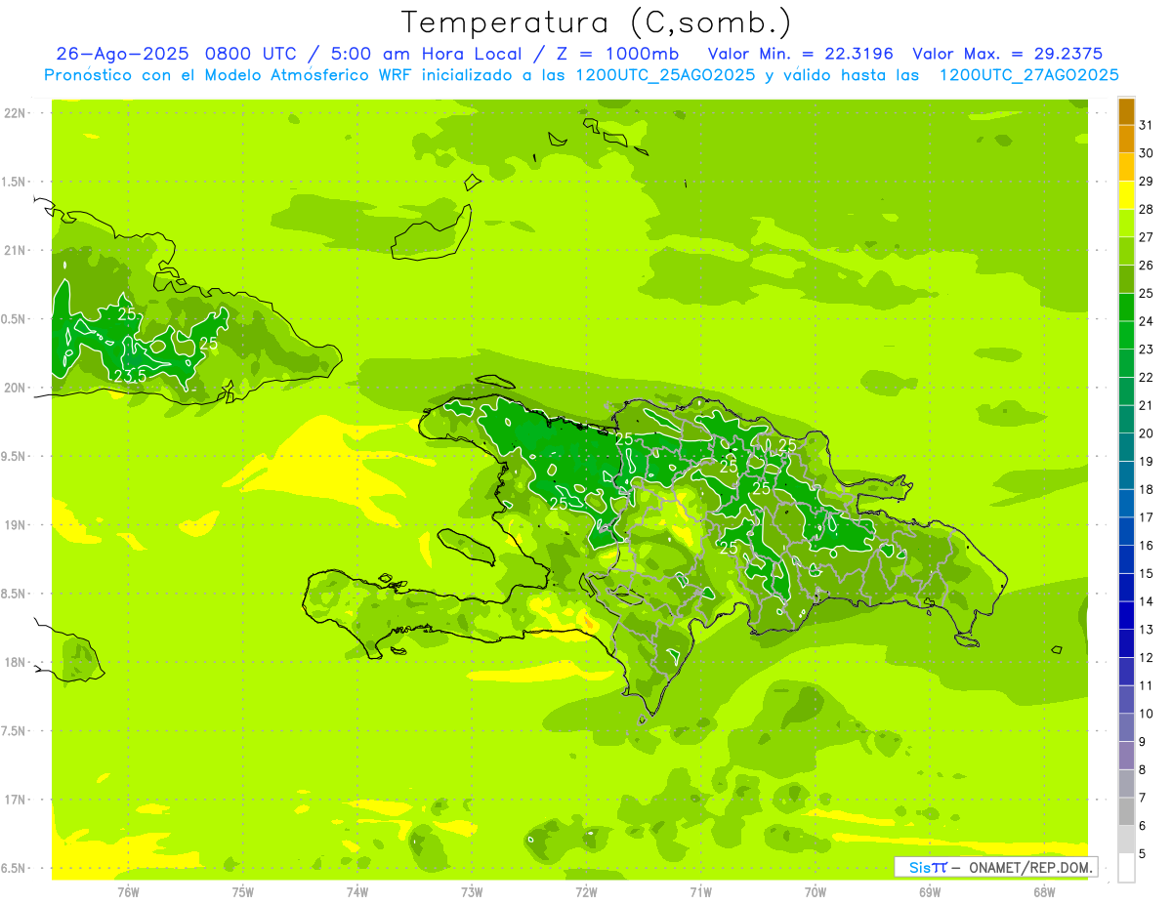Click the "18" colorbar label
This screenshot has width=1172, height=905.
point(1146,490)
